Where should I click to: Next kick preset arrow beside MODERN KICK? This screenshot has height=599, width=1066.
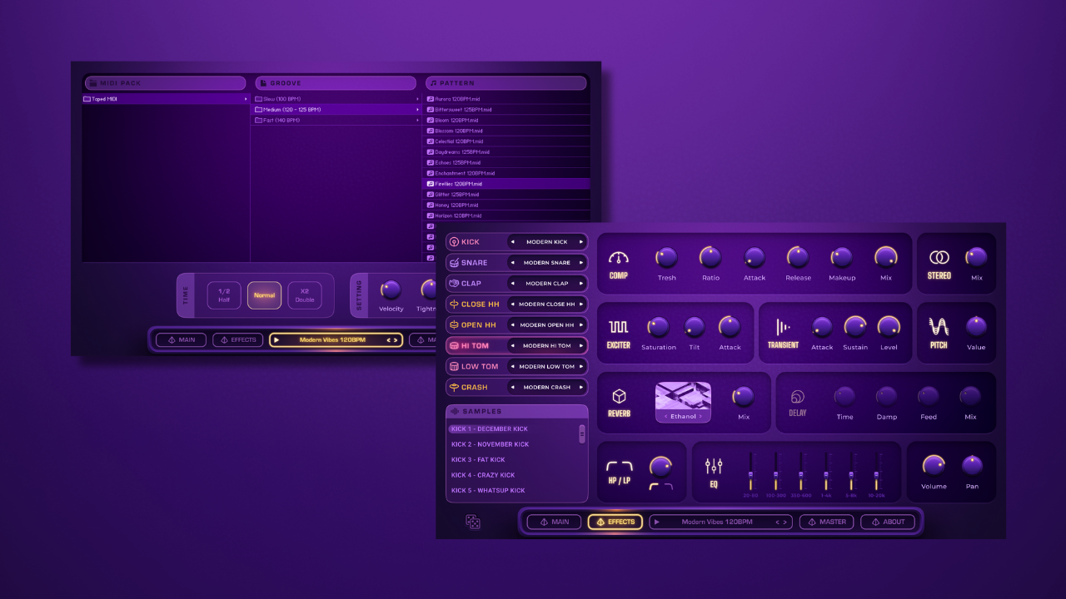pyautogui.click(x=581, y=242)
